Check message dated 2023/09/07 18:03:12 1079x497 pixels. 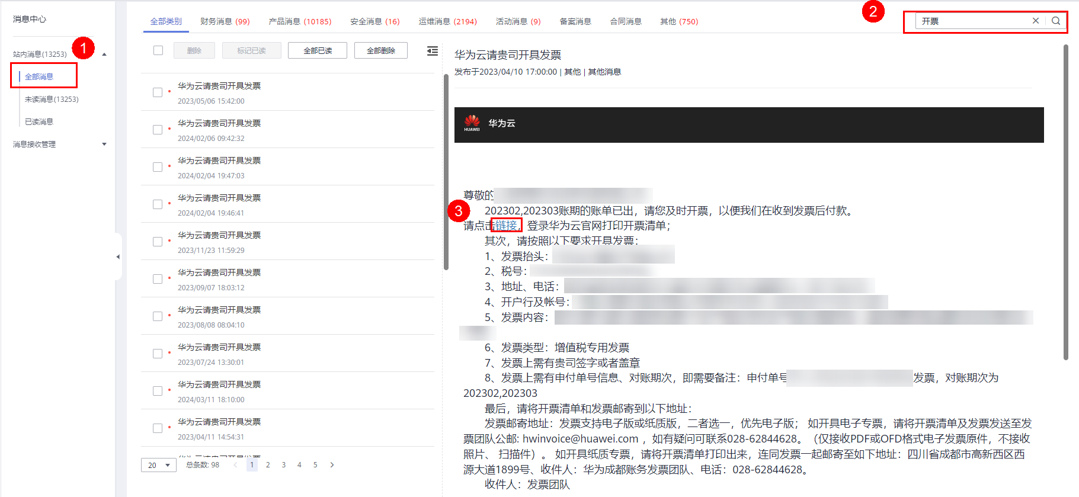(x=158, y=279)
